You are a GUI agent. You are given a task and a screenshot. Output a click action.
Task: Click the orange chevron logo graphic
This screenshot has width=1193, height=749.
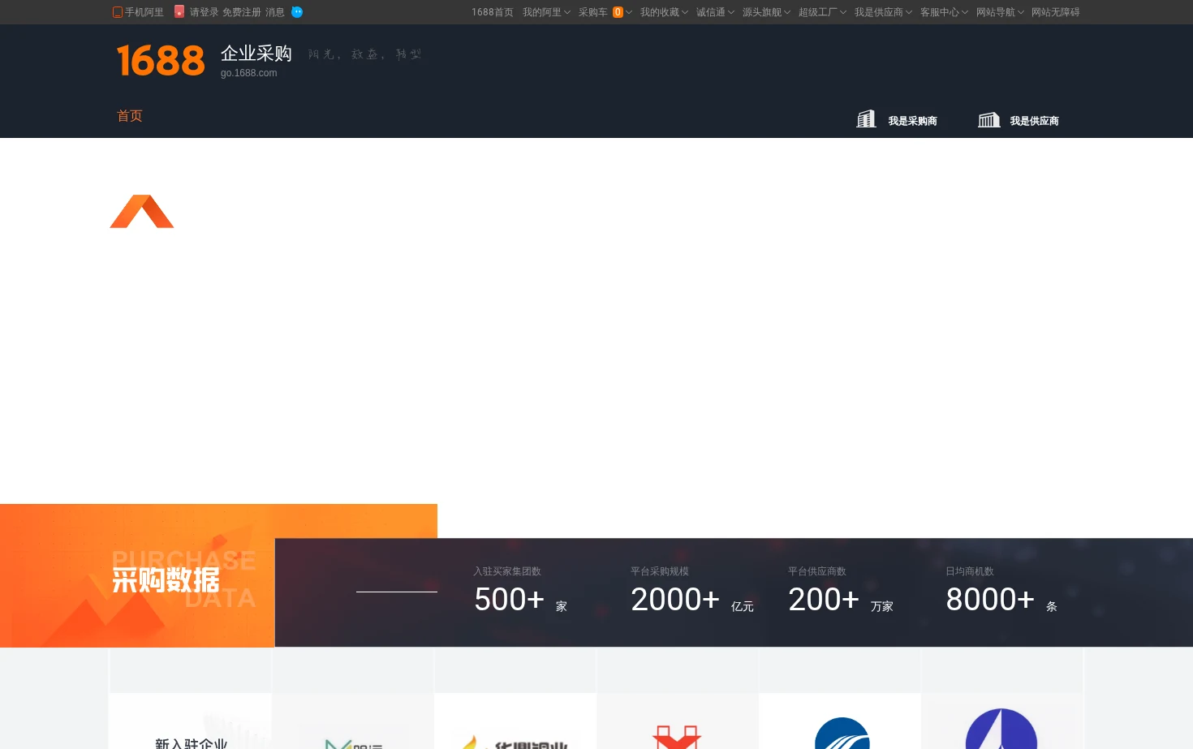(x=142, y=211)
